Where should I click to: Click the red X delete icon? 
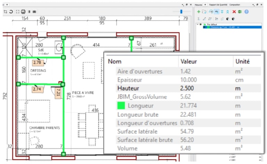pyautogui.click(x=234, y=12)
